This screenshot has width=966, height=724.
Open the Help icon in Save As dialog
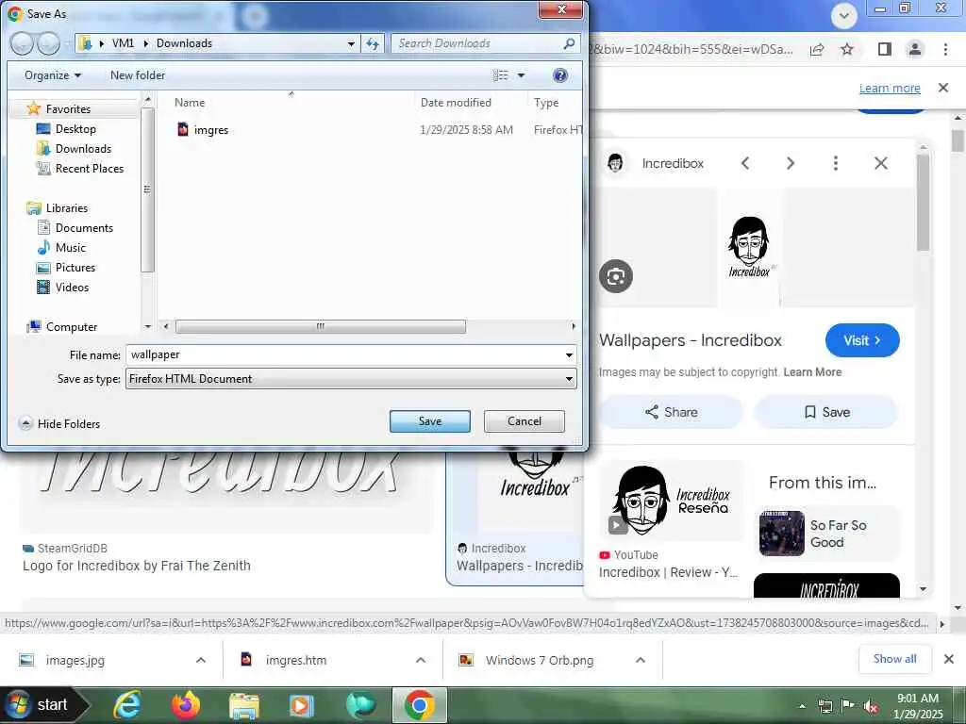pyautogui.click(x=560, y=75)
